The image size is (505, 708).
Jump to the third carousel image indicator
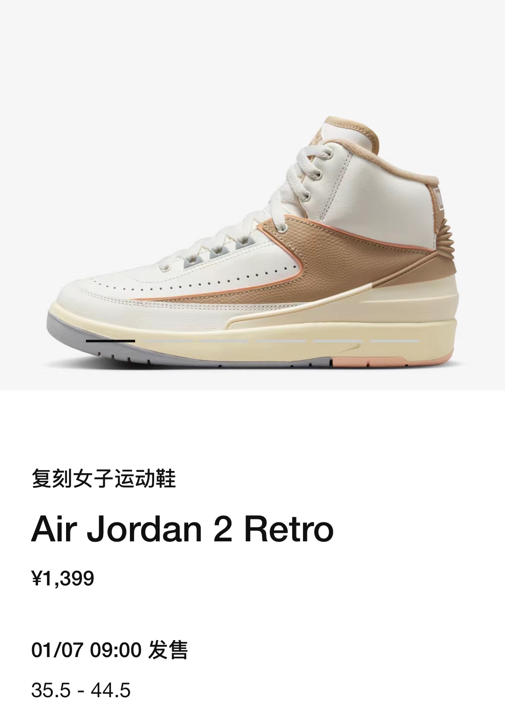click(224, 341)
